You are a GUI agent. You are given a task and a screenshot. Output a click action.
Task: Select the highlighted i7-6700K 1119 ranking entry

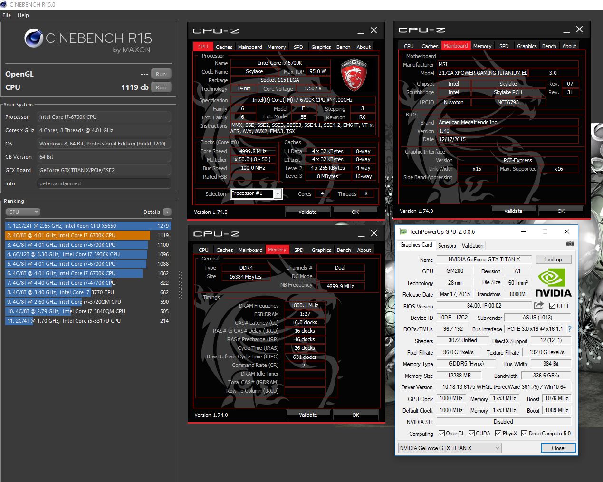[88, 235]
